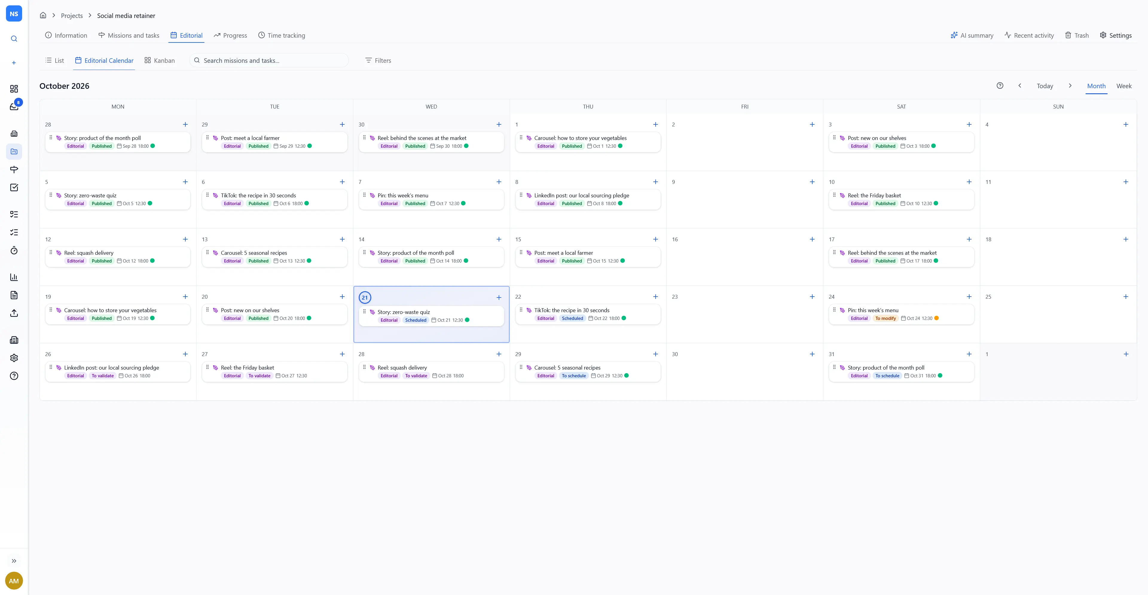Image resolution: width=1148 pixels, height=595 pixels.
Task: Click 'Editorial' tag on Post Oct 20 card
Action: coord(232,318)
